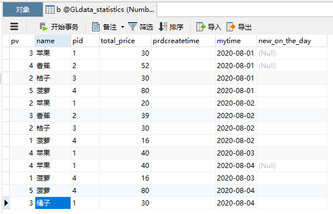Click the Import (导入) icon

point(201,27)
